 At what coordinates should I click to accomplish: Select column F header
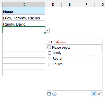point(86,4)
